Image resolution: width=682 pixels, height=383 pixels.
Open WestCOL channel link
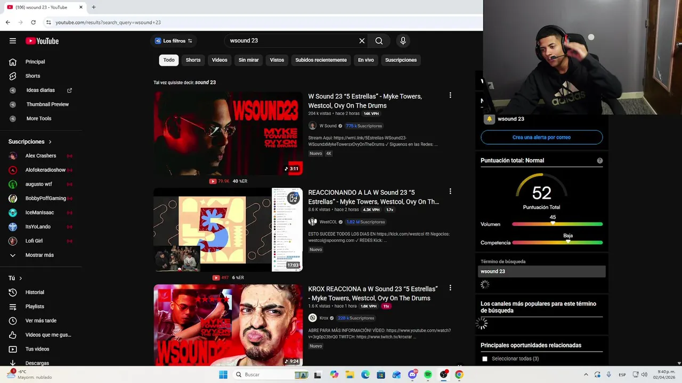click(x=328, y=222)
